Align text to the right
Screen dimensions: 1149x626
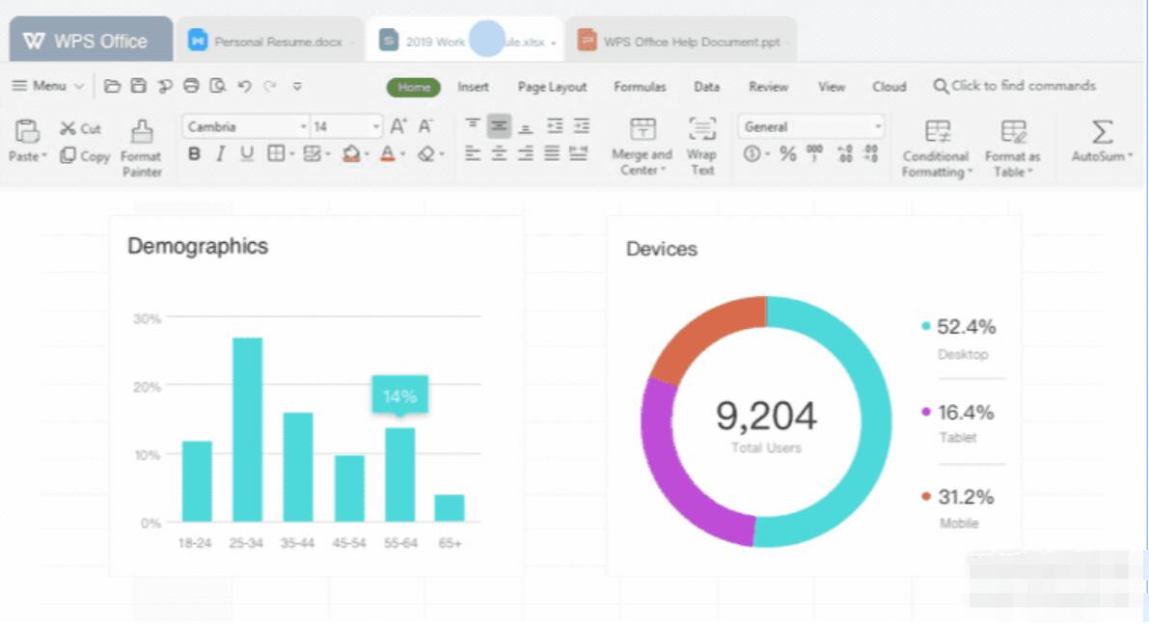click(526, 154)
